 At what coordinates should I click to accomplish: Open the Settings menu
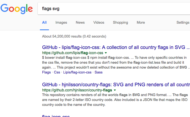coord(183,23)
